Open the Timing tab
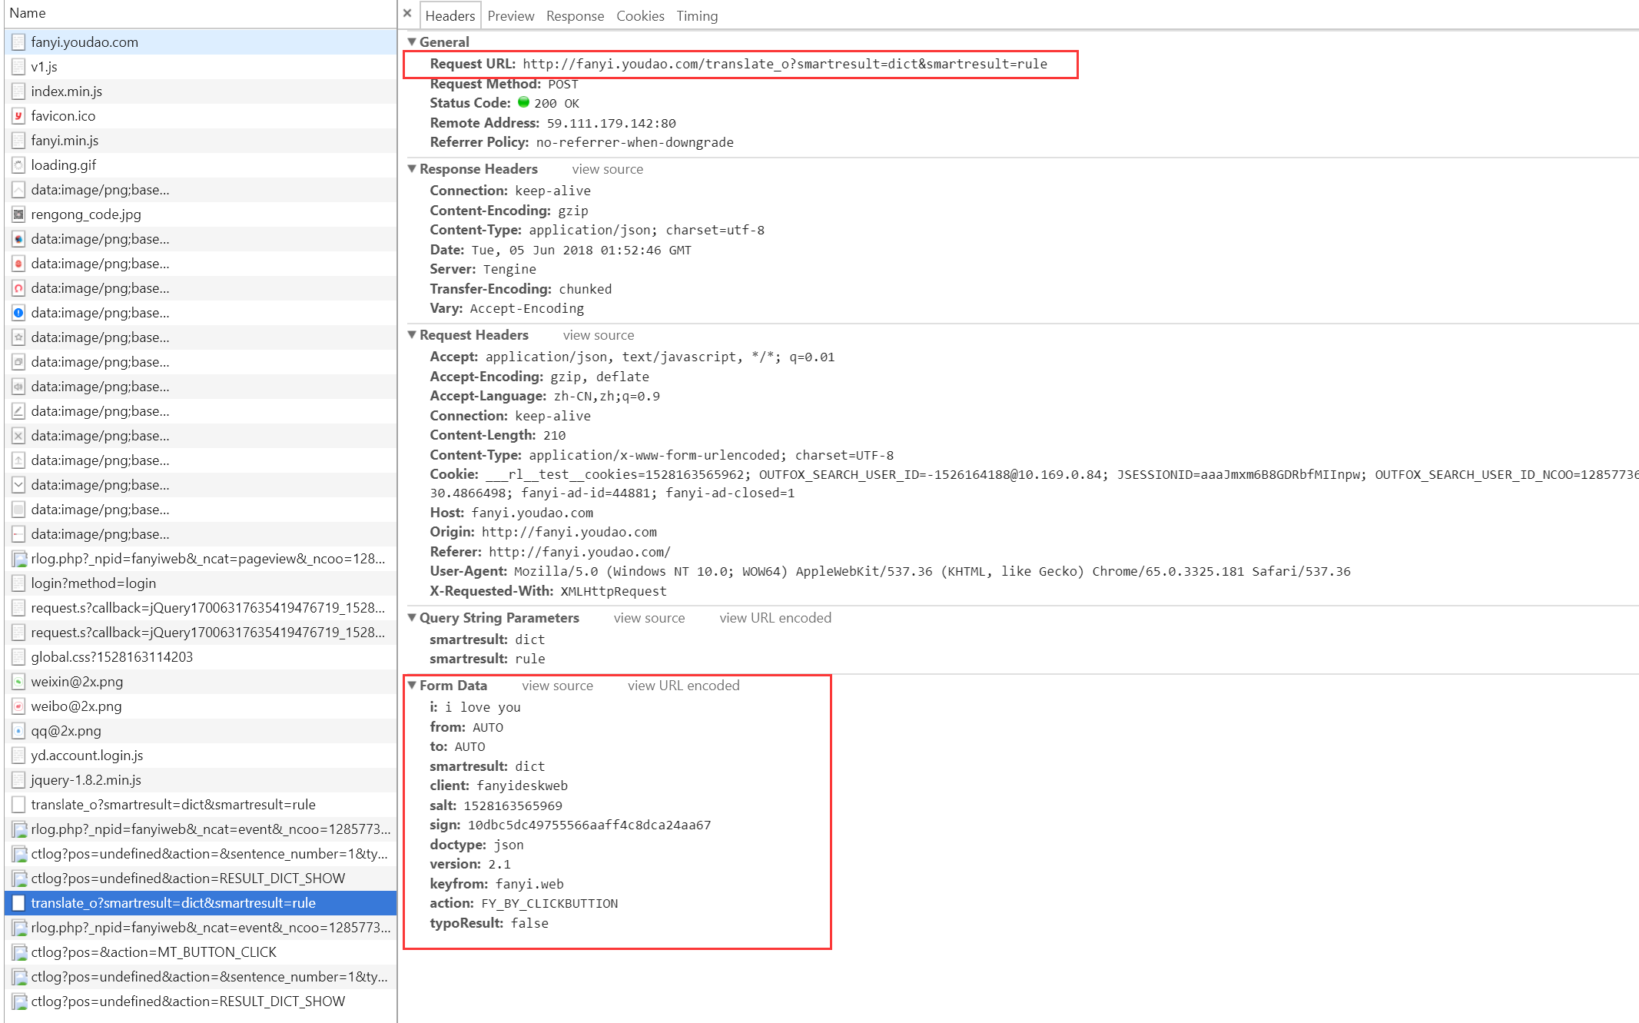 coord(696,16)
